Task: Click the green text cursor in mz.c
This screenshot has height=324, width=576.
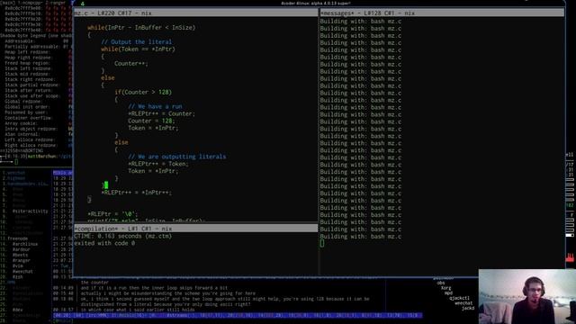Action: [106, 184]
